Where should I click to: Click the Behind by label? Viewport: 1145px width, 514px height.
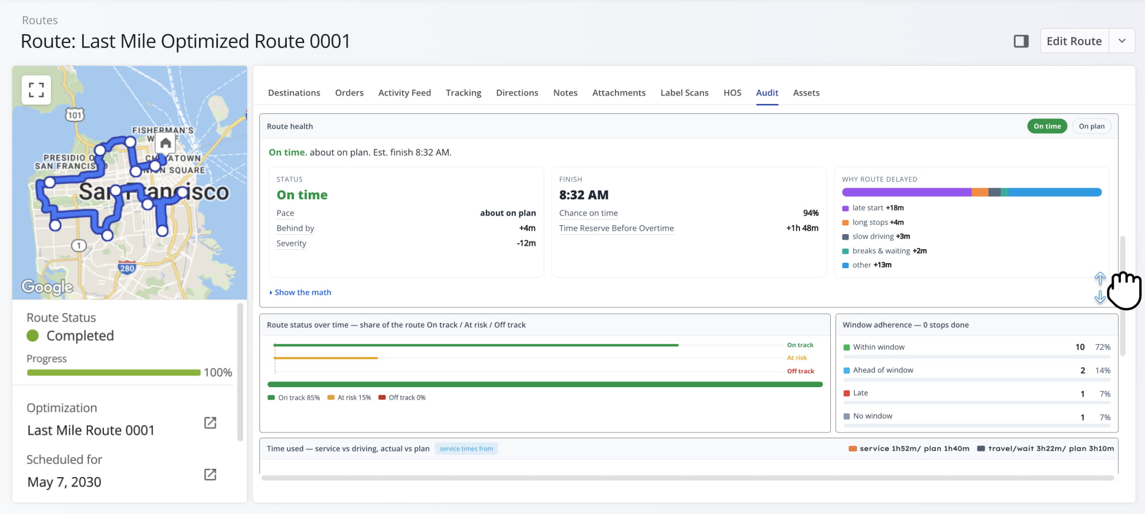pos(295,228)
